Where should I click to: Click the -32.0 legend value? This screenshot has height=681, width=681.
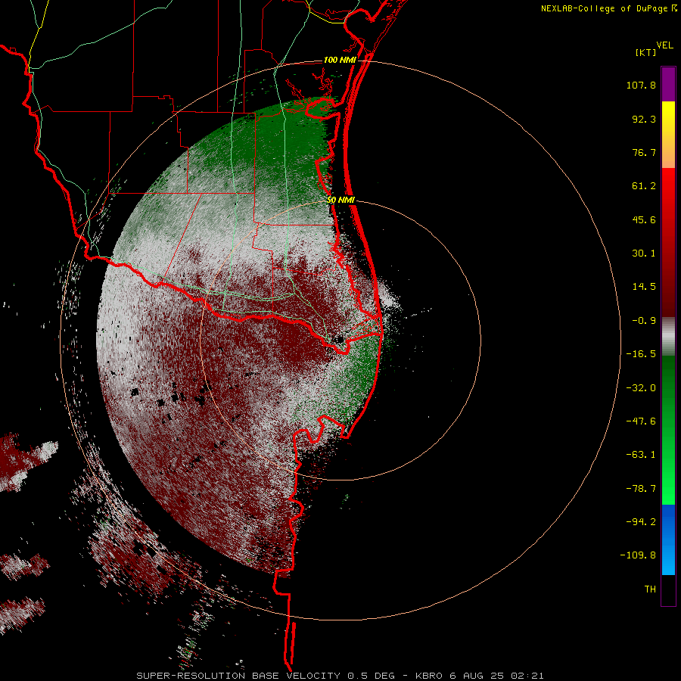pyautogui.click(x=641, y=388)
